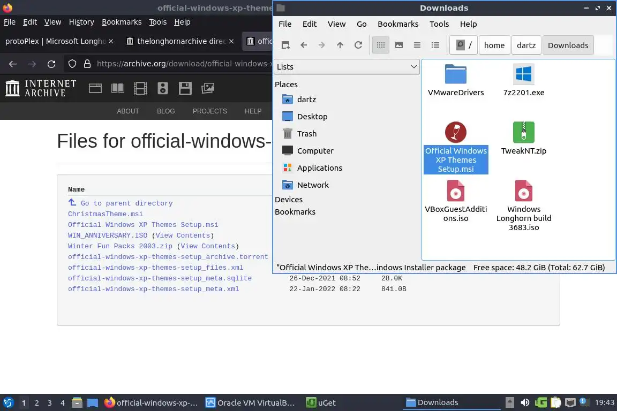Click the Internet Archive logo

coord(41,88)
